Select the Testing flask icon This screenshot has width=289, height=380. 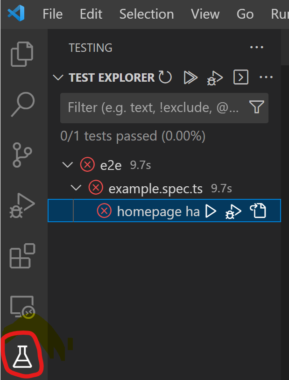pyautogui.click(x=22, y=357)
